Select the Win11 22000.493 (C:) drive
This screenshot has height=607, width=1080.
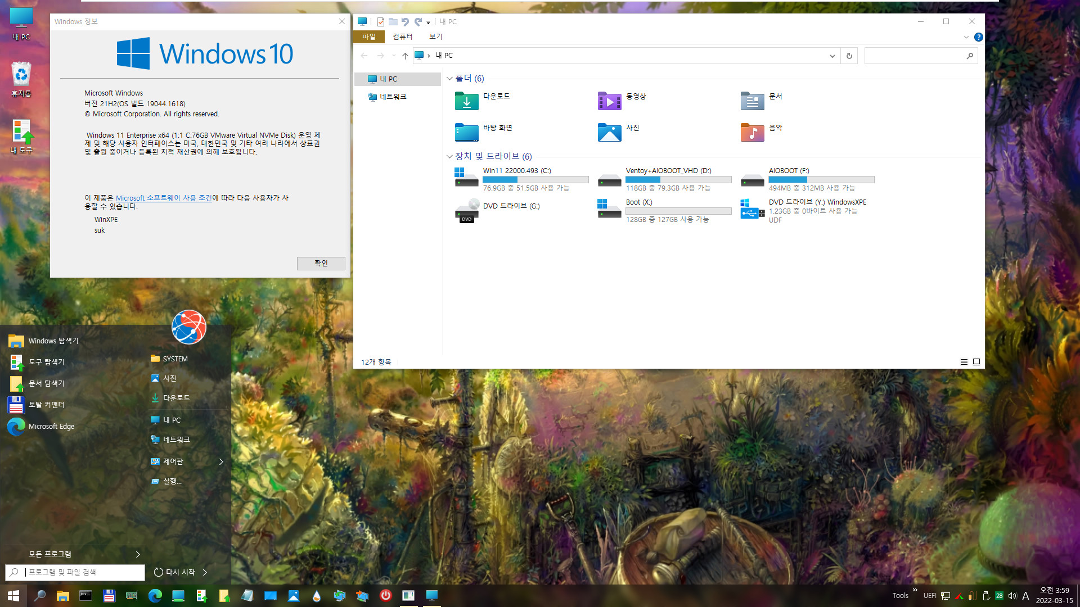point(521,179)
